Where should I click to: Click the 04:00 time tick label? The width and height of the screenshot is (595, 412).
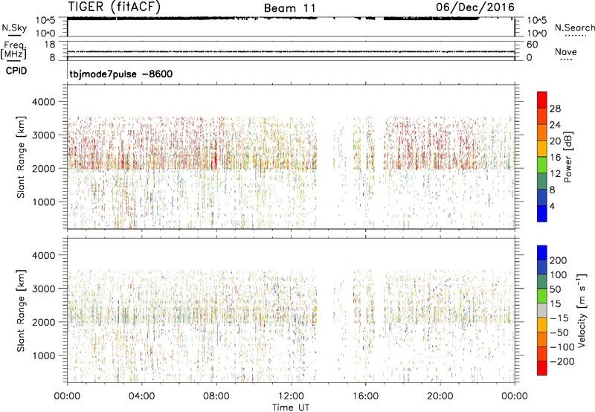[x=141, y=396]
